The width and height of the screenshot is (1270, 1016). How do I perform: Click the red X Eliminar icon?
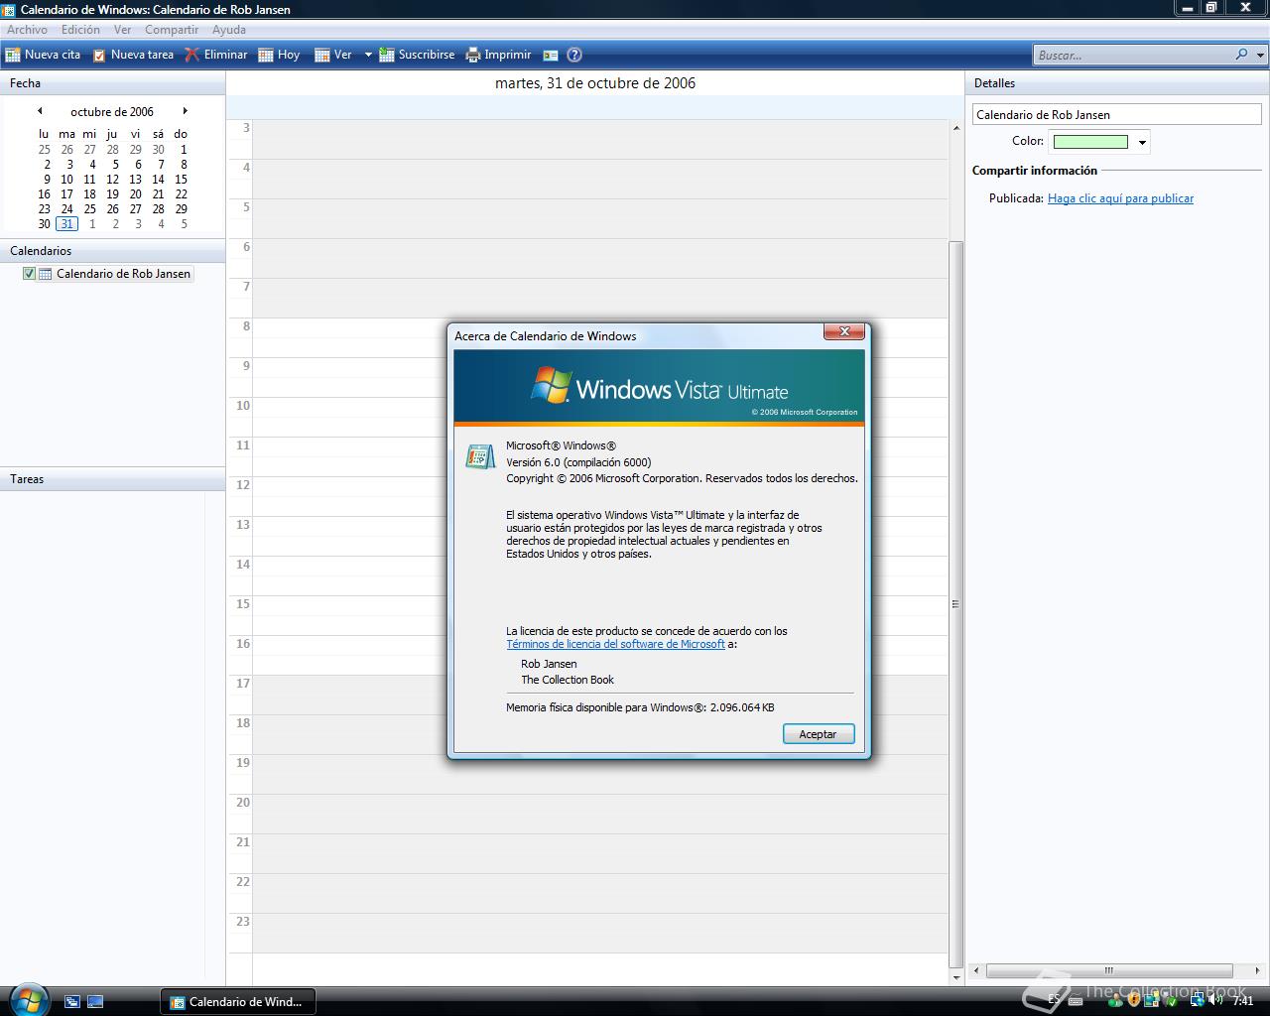(191, 55)
